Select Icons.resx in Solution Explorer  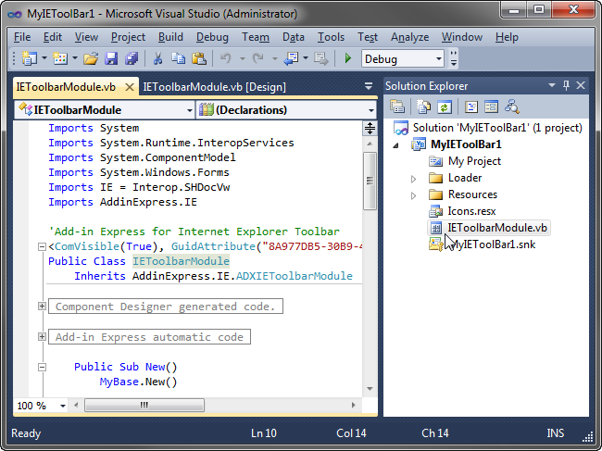click(x=471, y=211)
